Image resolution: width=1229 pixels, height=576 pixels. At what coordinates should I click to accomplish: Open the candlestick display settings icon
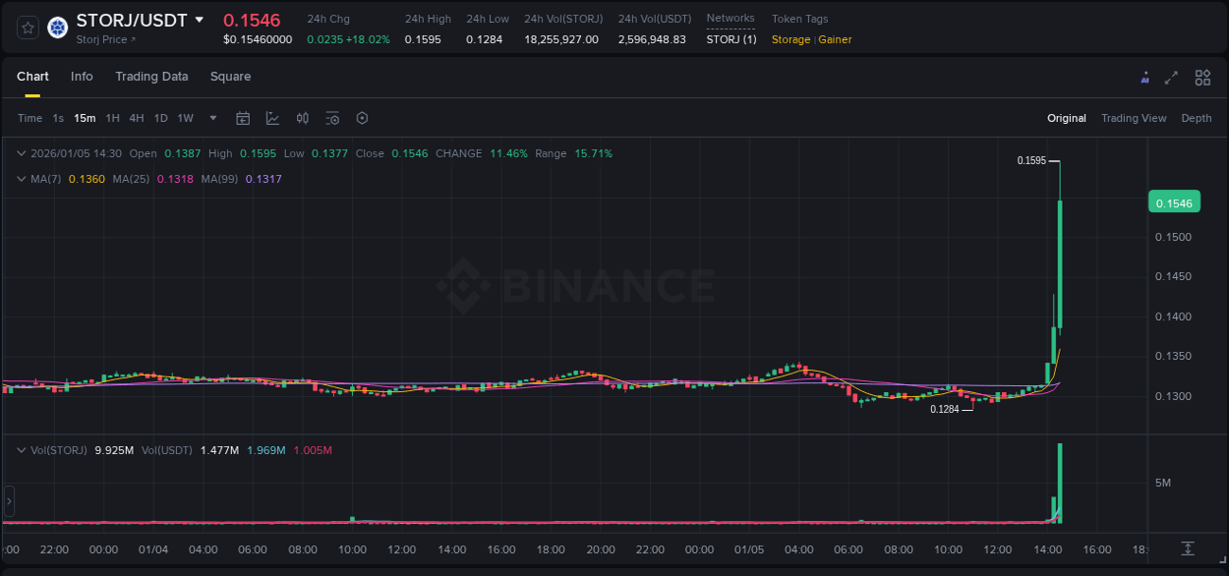click(x=302, y=118)
